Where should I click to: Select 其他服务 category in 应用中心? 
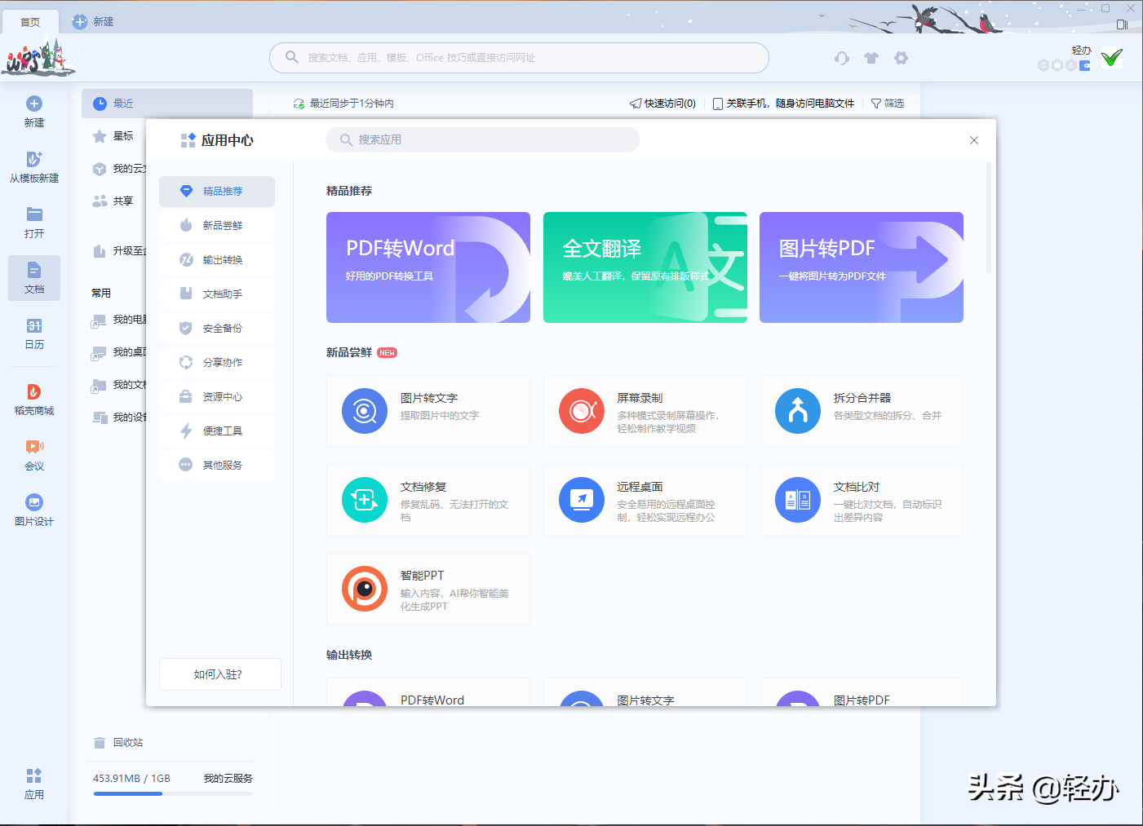[217, 466]
